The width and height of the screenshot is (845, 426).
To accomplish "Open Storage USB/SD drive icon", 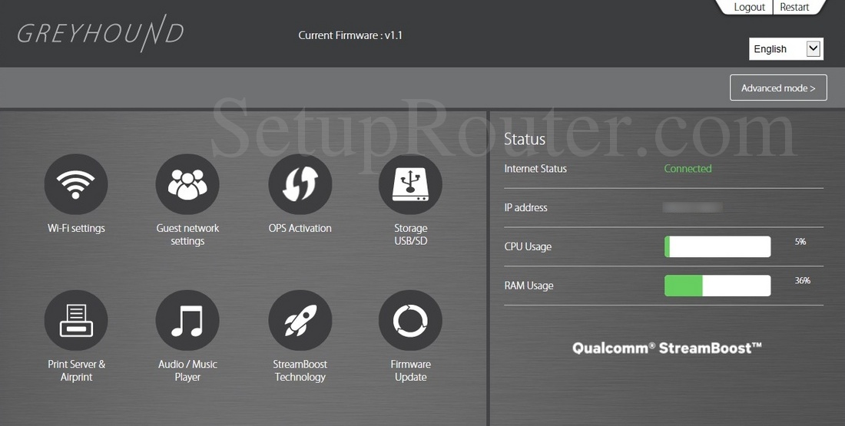I will coord(411,184).
